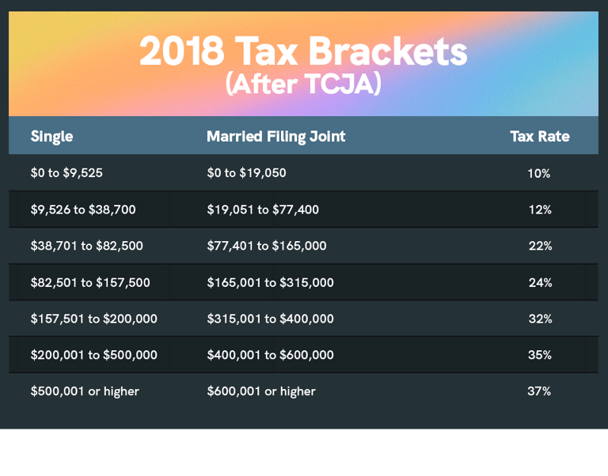Click the "$0 to $9,525" single bracket
This screenshot has height=476, width=608.
tap(66, 172)
